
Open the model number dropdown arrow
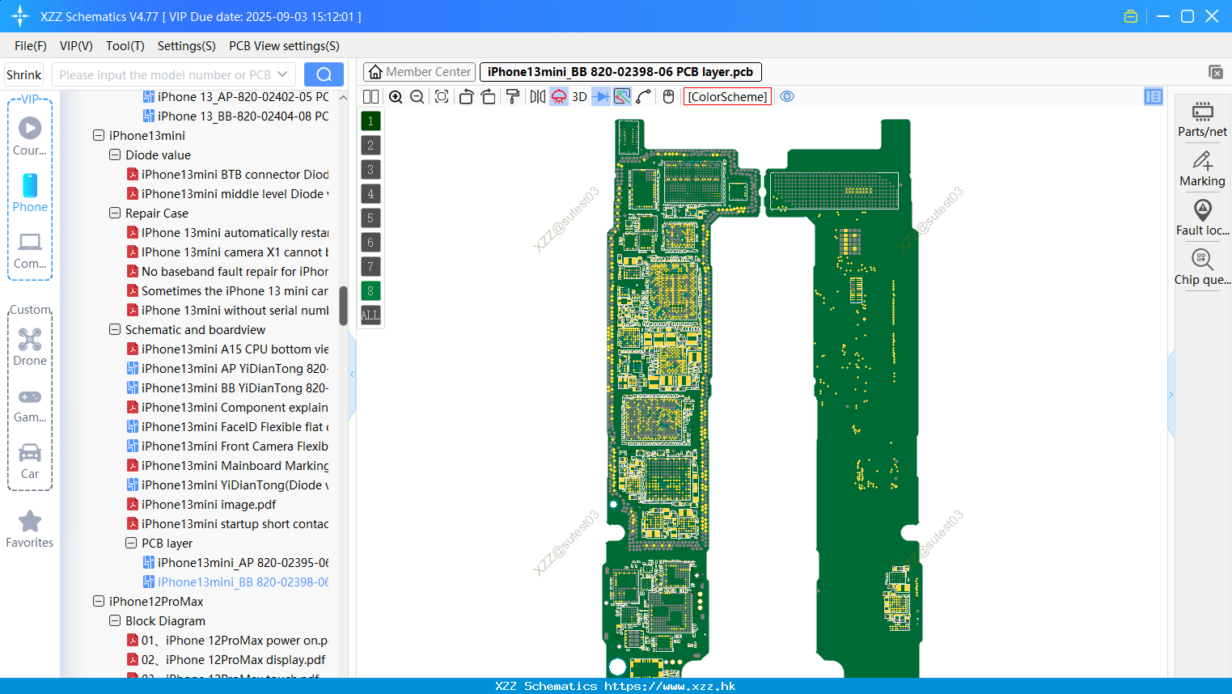[282, 74]
